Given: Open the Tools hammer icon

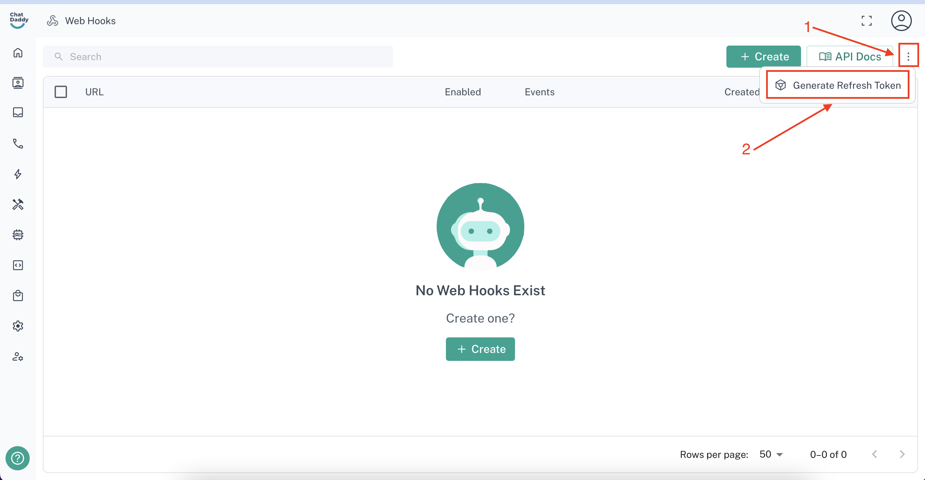Looking at the screenshot, I should point(18,204).
